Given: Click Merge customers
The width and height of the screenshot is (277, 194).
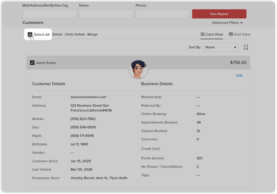Looking at the screenshot, I should pyautogui.click(x=93, y=34).
